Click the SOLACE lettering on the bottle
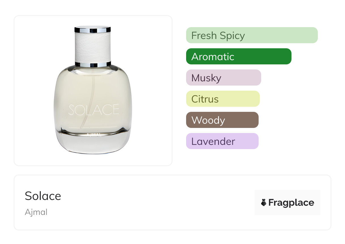Image resolution: width=345 pixels, height=244 pixels. point(93,110)
